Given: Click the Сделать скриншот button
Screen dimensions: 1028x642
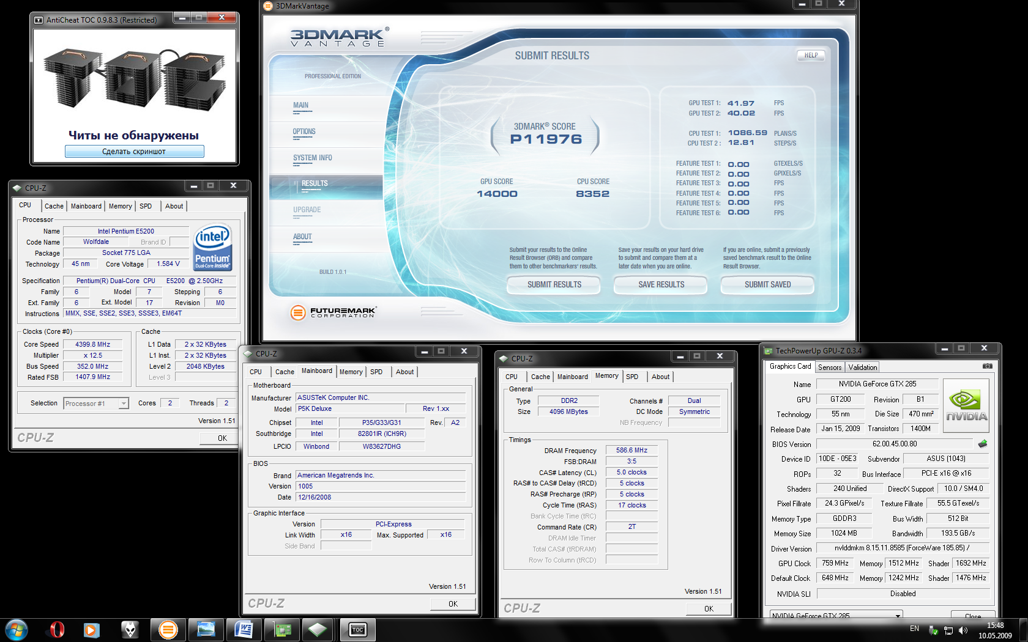Looking at the screenshot, I should click(134, 152).
